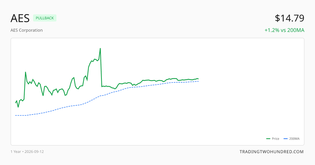This screenshot has height=165, width=315.
Task: Click the last point of green price line
Action: pyautogui.click(x=198, y=79)
